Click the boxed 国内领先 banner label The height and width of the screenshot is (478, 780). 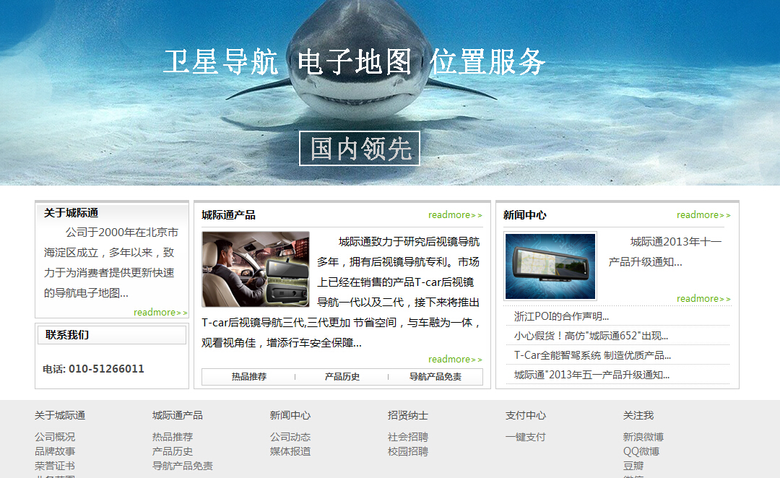pyautogui.click(x=359, y=148)
